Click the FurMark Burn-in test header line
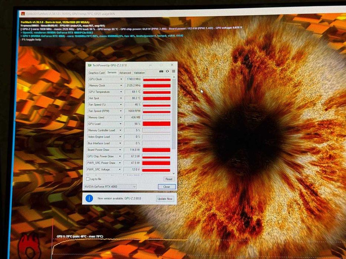The width and height of the screenshot is (346, 259). click(x=55, y=22)
